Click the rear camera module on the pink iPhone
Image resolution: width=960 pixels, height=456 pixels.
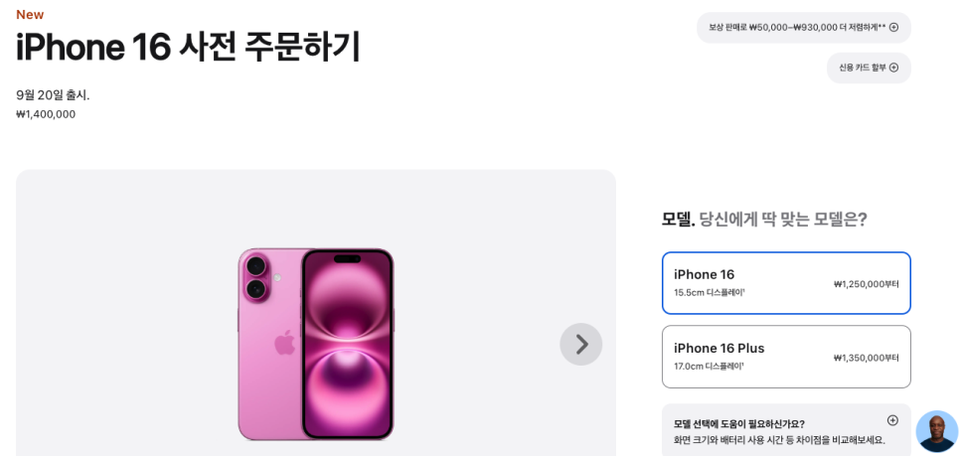coord(256,278)
